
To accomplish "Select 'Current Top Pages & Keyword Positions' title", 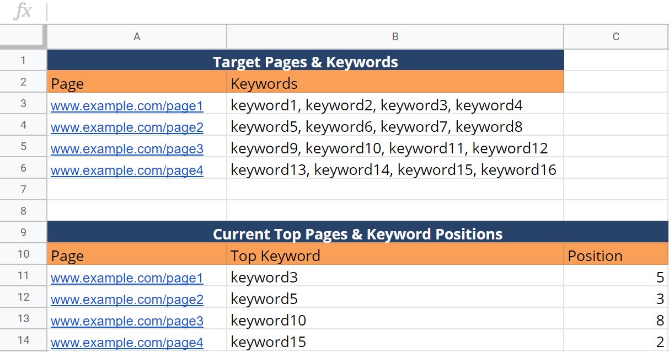I will pyautogui.click(x=357, y=233).
